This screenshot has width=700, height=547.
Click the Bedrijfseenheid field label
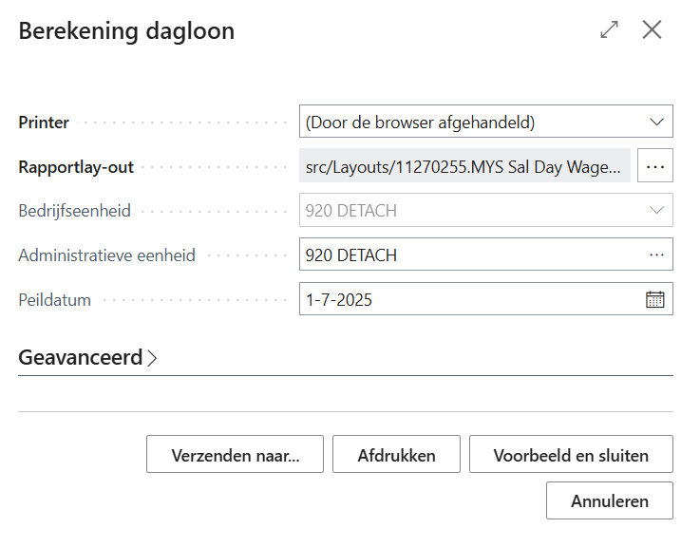(75, 210)
